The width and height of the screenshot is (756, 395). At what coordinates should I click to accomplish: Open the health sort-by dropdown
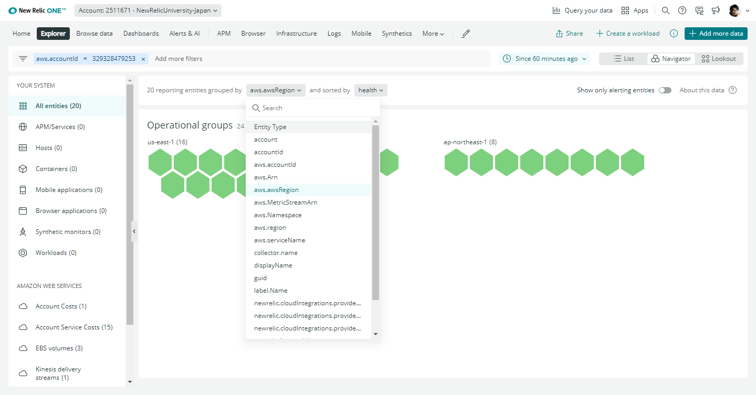point(371,90)
